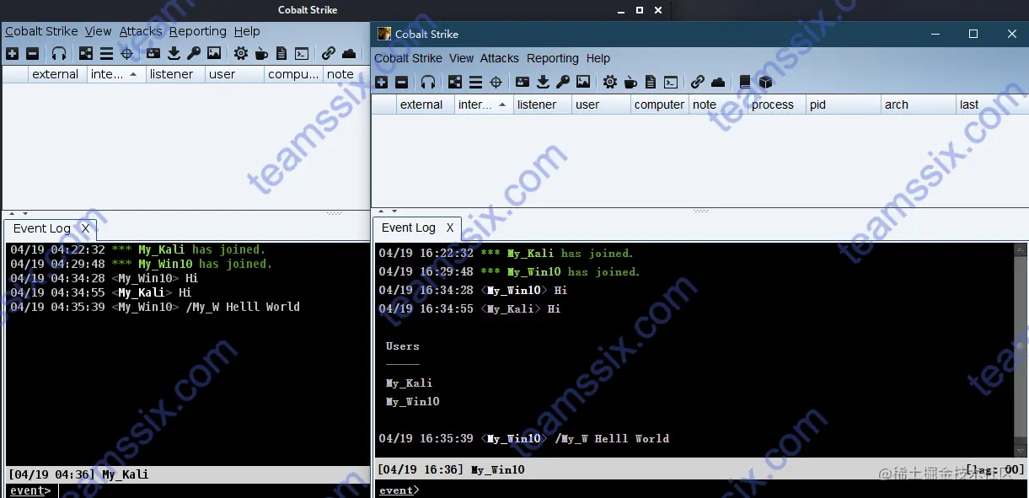Click minus Disconnect icon in Win10 window toolbar
1029x498 pixels.
click(402, 82)
